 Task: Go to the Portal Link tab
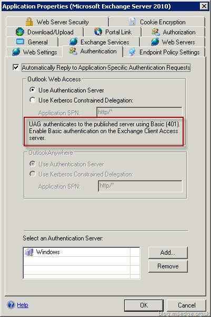tap(113, 32)
